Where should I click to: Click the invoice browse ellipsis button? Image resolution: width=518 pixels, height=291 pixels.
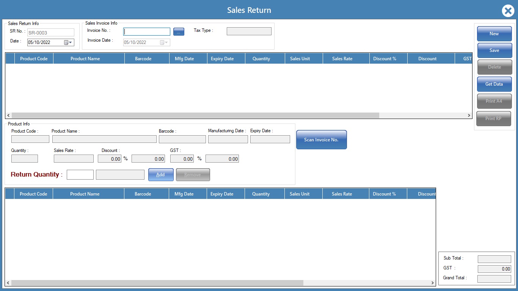point(179,32)
